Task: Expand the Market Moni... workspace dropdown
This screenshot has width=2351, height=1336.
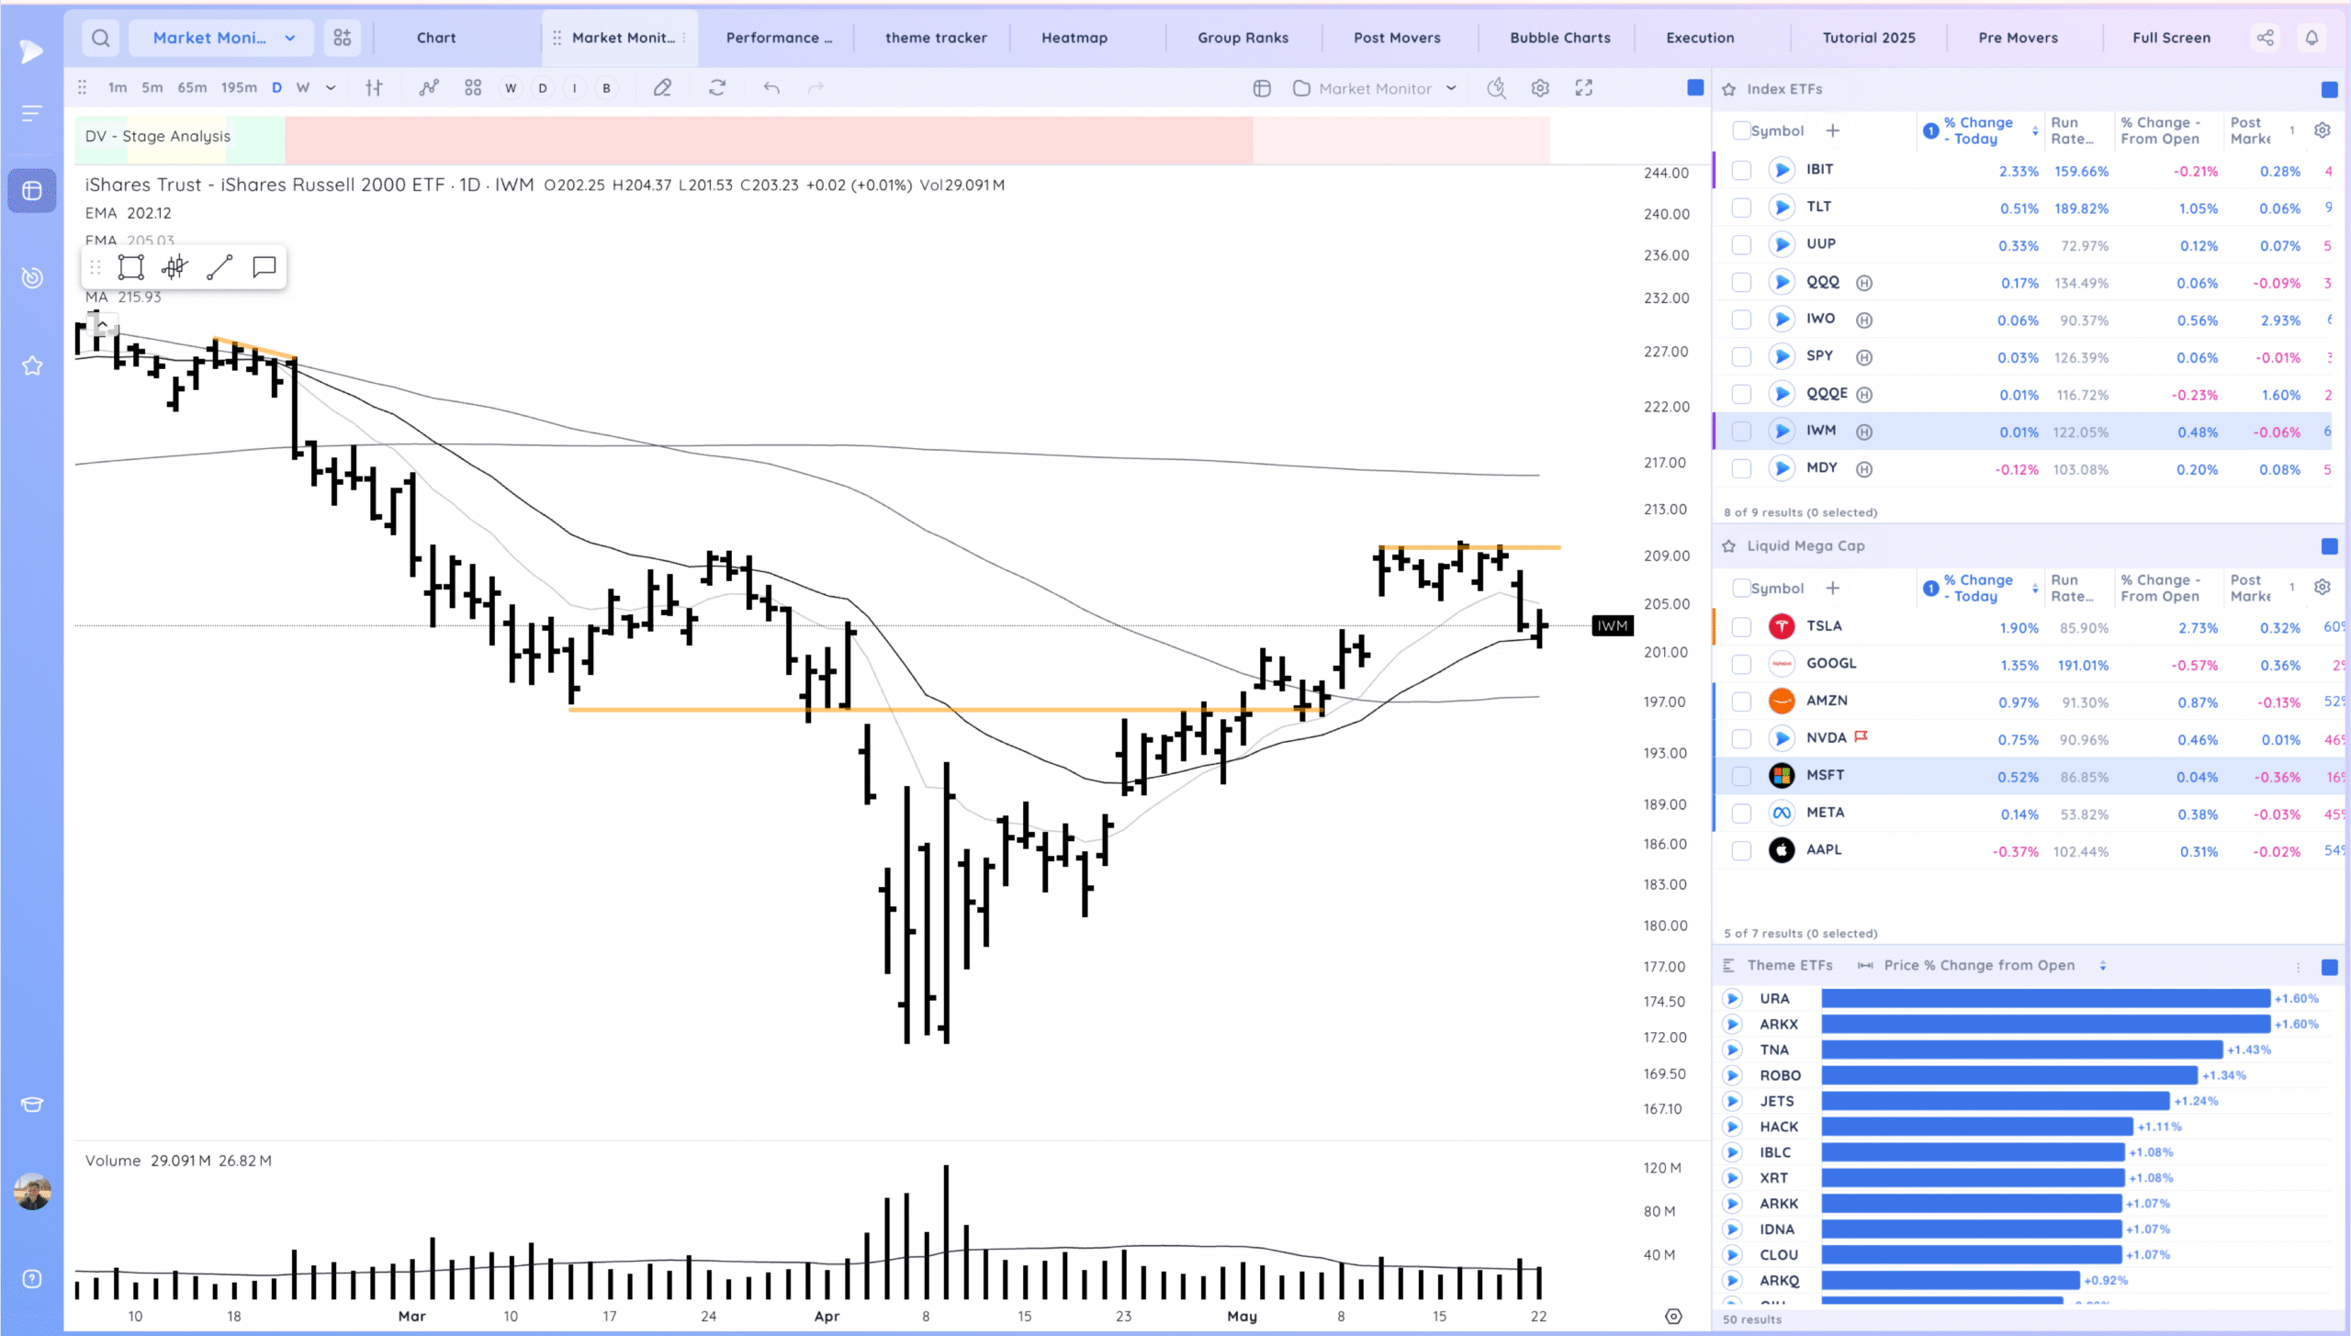Action: pos(221,38)
